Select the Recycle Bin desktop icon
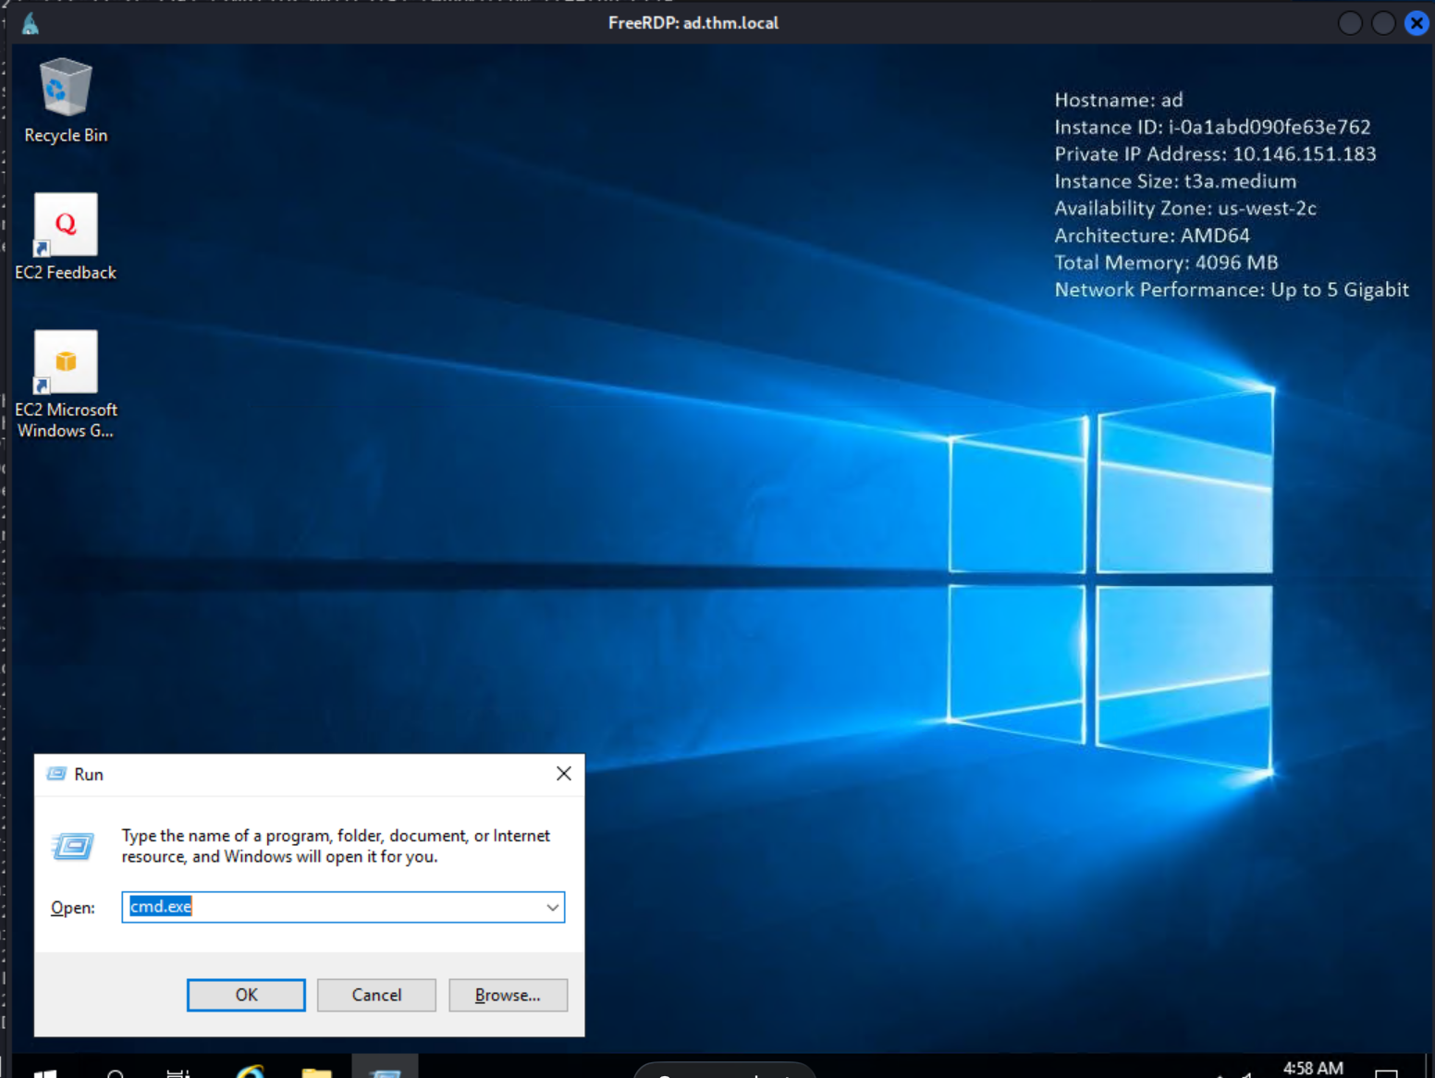This screenshot has width=1435, height=1078. click(66, 101)
